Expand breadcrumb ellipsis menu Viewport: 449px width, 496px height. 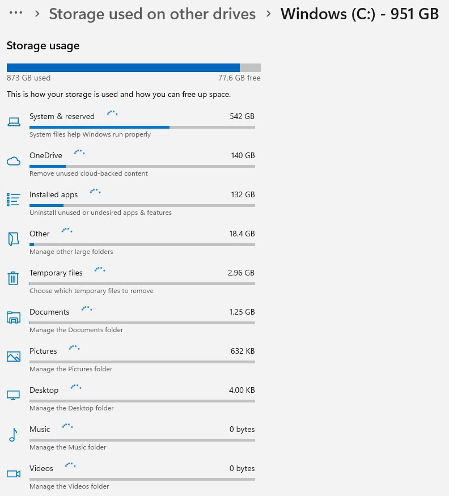16,13
